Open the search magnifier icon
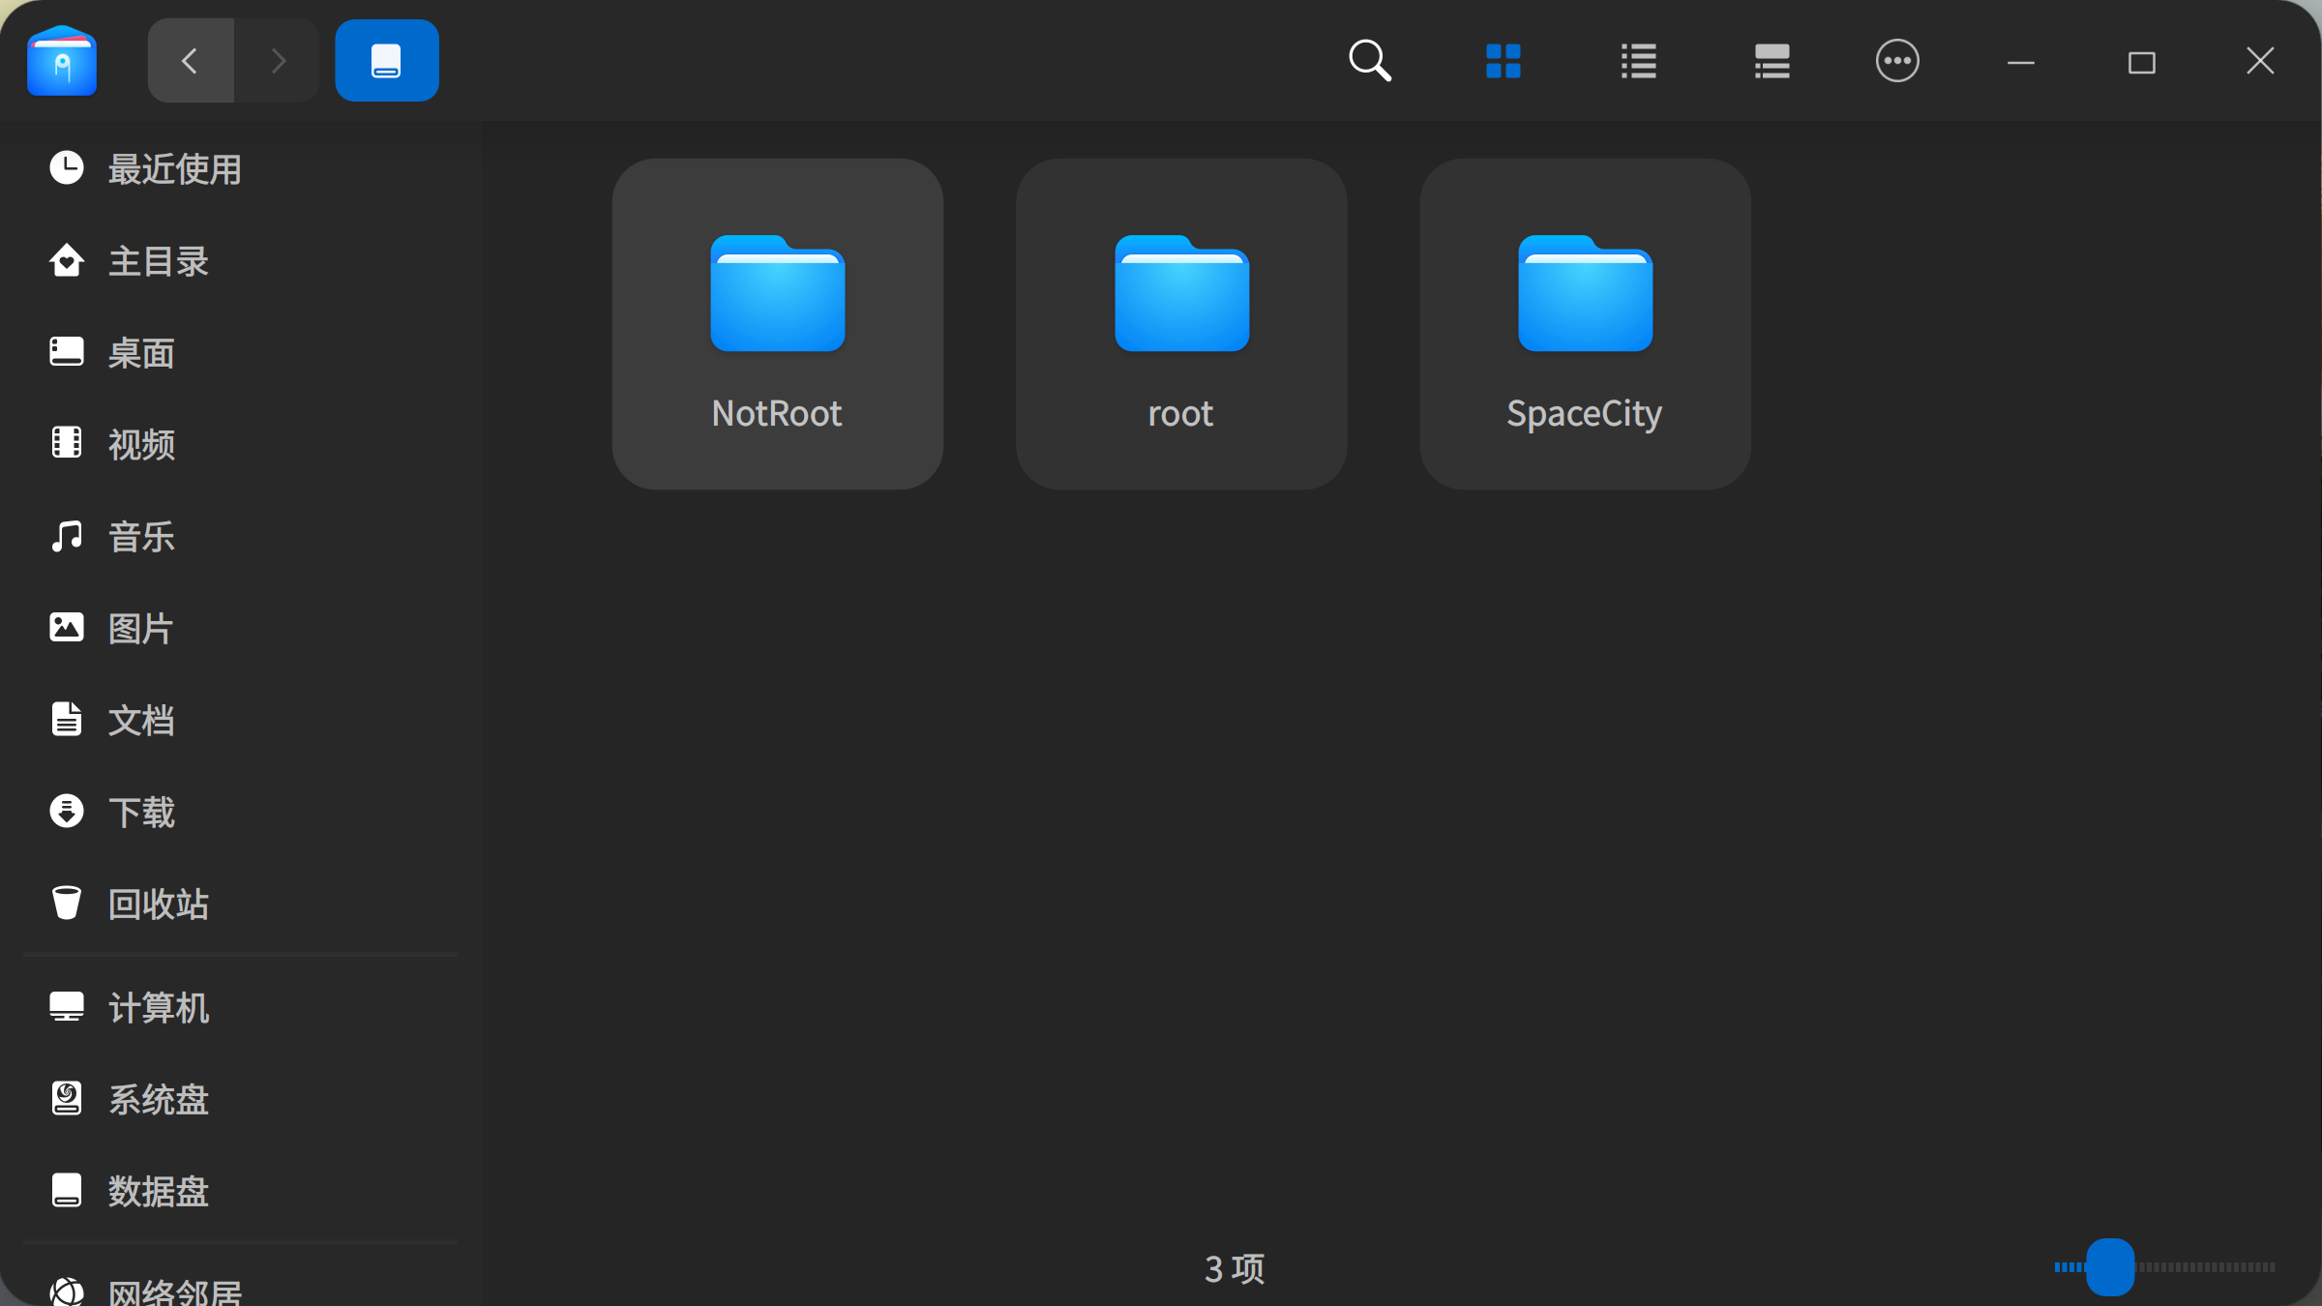The height and width of the screenshot is (1306, 2322). point(1370,61)
